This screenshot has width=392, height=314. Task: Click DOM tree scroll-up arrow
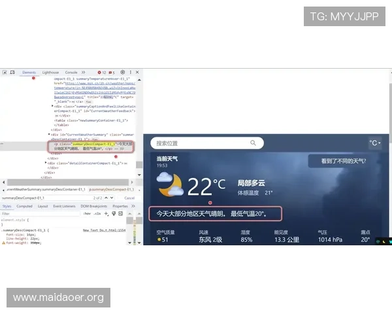click(x=139, y=80)
